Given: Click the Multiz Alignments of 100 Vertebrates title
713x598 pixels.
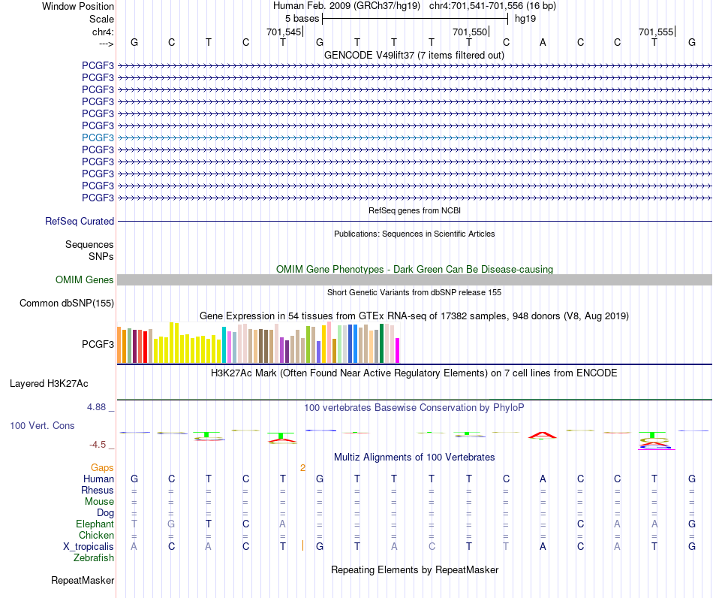Looking at the screenshot, I should pyautogui.click(x=414, y=457).
